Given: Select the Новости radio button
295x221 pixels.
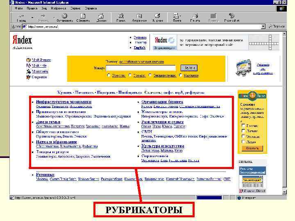Looking at the screenshot, I should click(x=109, y=75).
